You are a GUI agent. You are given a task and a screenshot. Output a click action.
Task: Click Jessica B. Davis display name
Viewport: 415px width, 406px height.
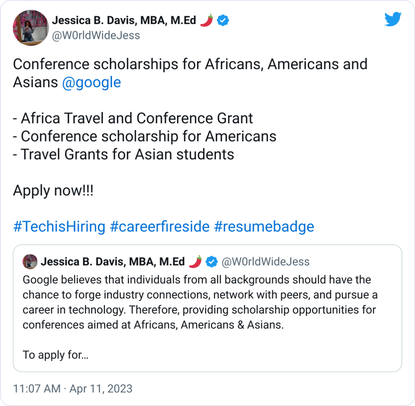(124, 20)
